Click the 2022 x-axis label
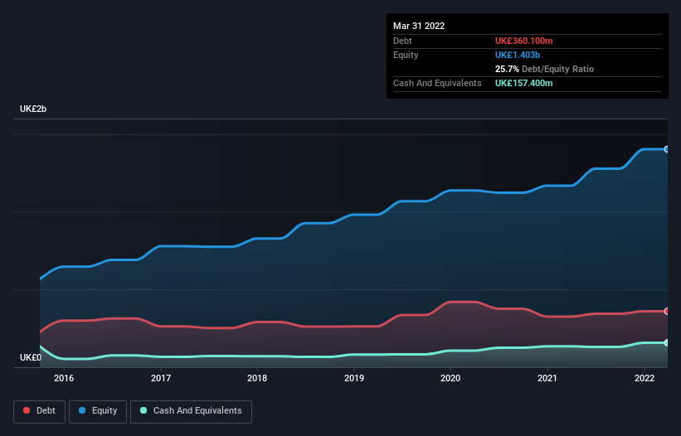 (x=645, y=378)
